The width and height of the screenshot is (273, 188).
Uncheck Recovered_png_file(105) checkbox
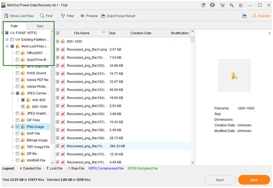click(58, 106)
